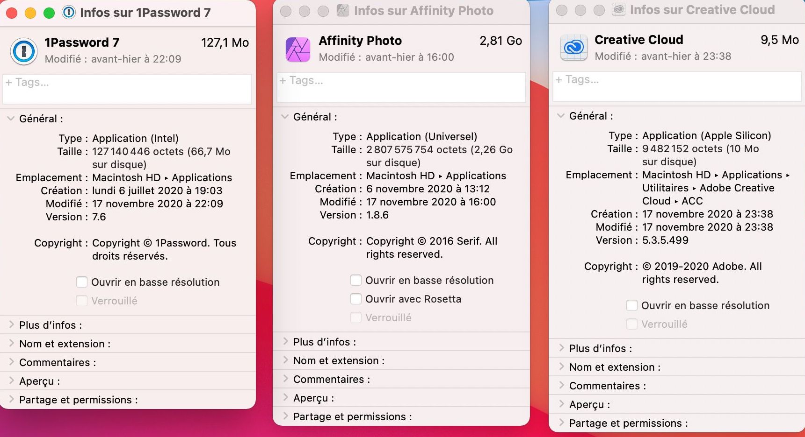Click the Application (Universel) type text
The height and width of the screenshot is (437, 805).
click(x=422, y=136)
